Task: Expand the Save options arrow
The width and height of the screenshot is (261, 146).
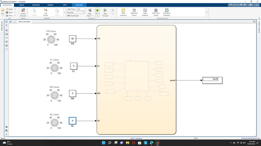Action: click(15, 12)
